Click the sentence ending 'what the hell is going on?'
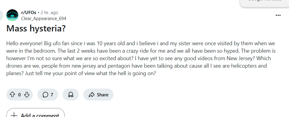 point(90,73)
